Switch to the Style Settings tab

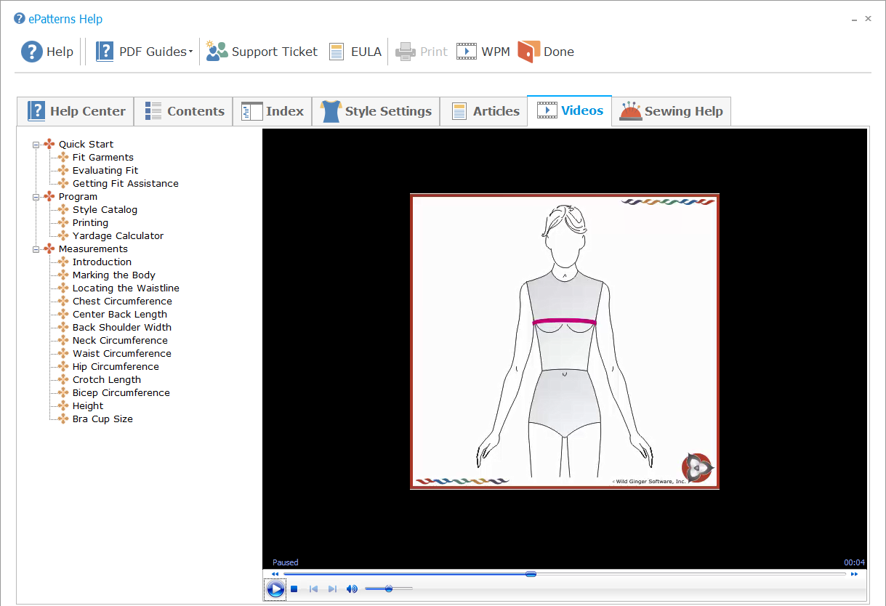pos(376,111)
